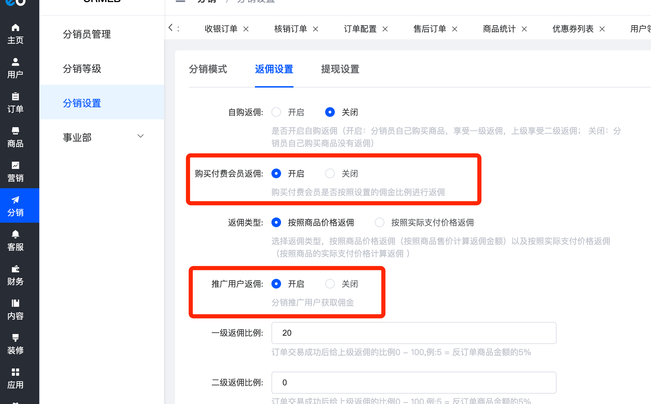
Task: Open the 订单配置 page tab
Action: 360,29
